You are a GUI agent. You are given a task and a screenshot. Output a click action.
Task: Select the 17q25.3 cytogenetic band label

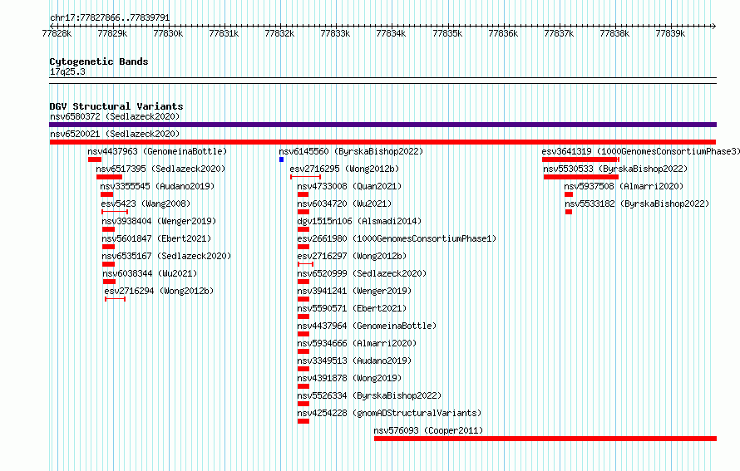pyautogui.click(x=67, y=71)
